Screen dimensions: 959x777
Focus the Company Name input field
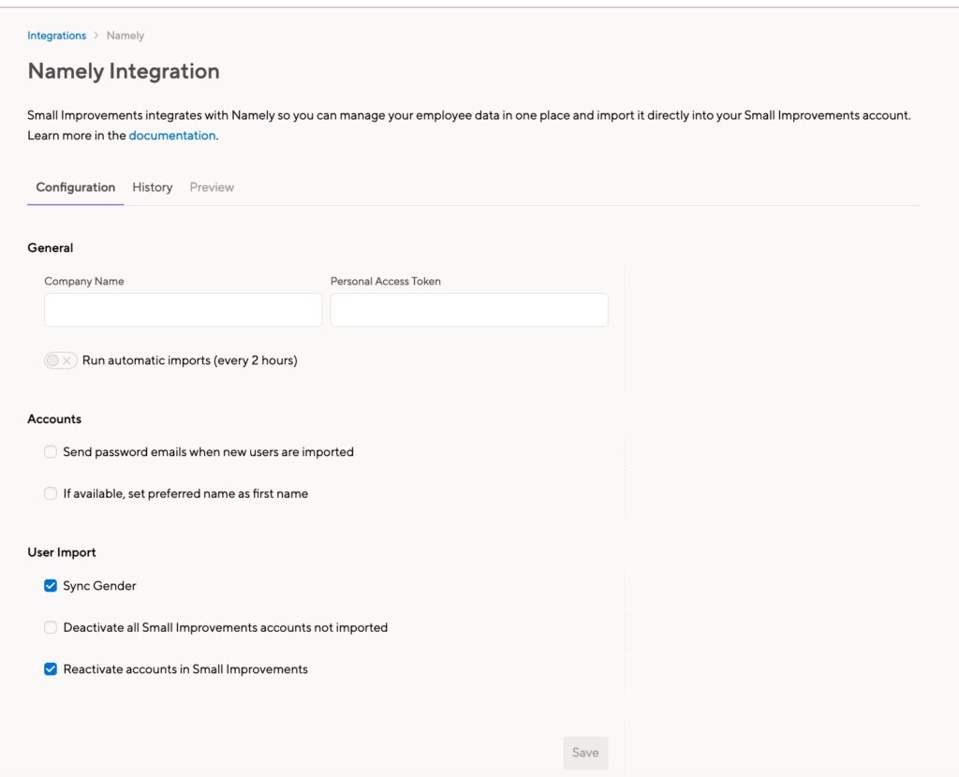[x=183, y=310]
